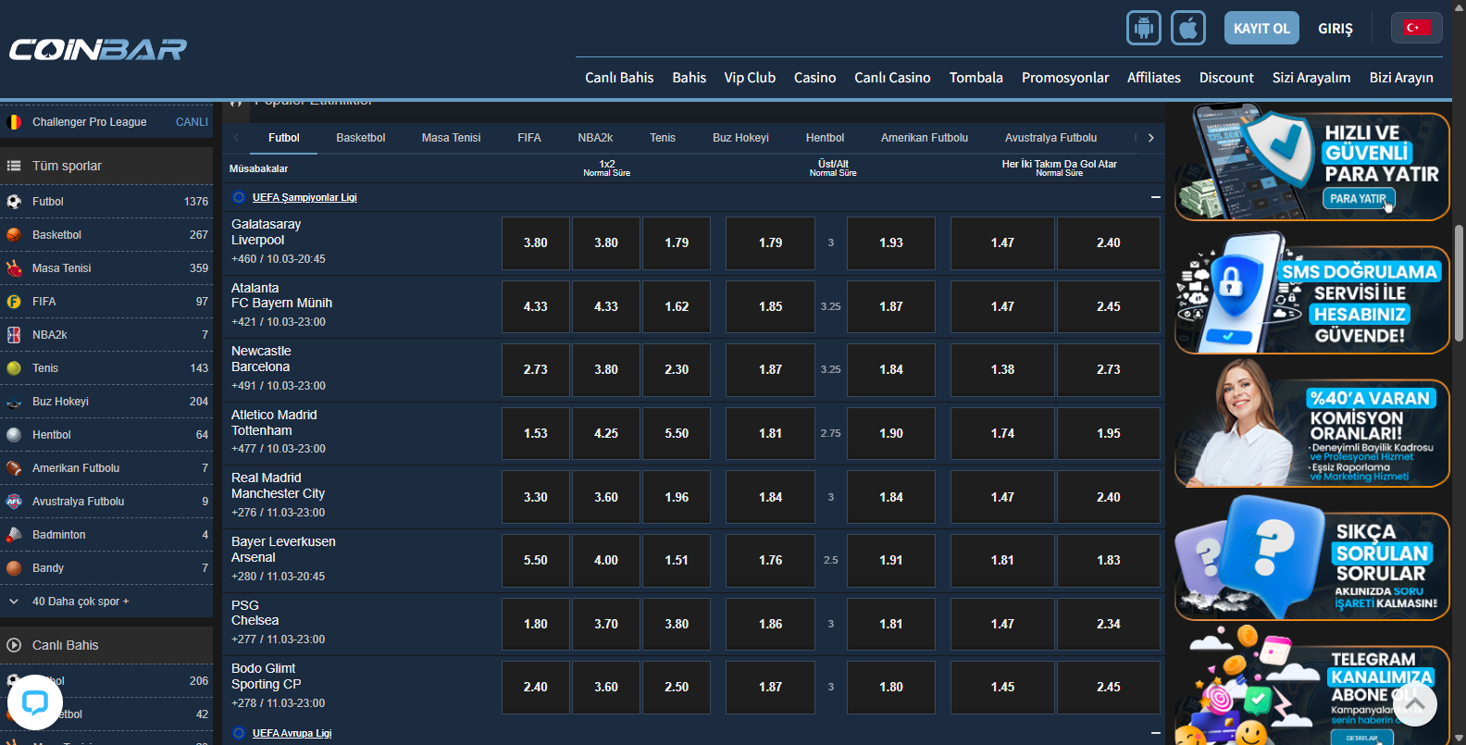Open Canlı Casino from top menu
This screenshot has width=1466, height=745.
coord(891,78)
